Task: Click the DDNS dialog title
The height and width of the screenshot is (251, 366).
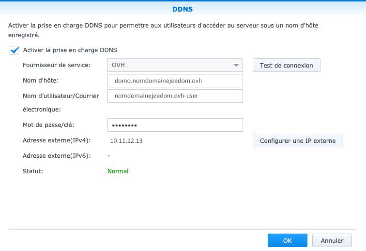Action: tap(183, 9)
